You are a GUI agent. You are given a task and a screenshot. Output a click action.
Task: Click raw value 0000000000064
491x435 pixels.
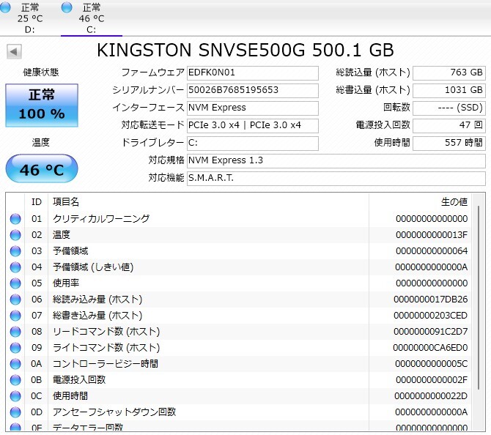tap(432, 251)
